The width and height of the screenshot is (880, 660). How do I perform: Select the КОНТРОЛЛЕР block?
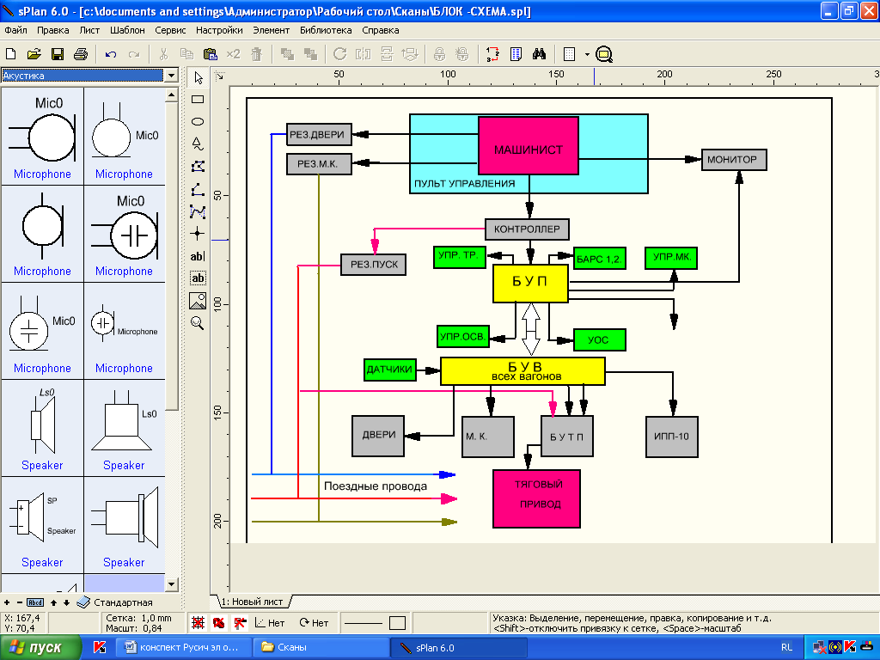527,229
